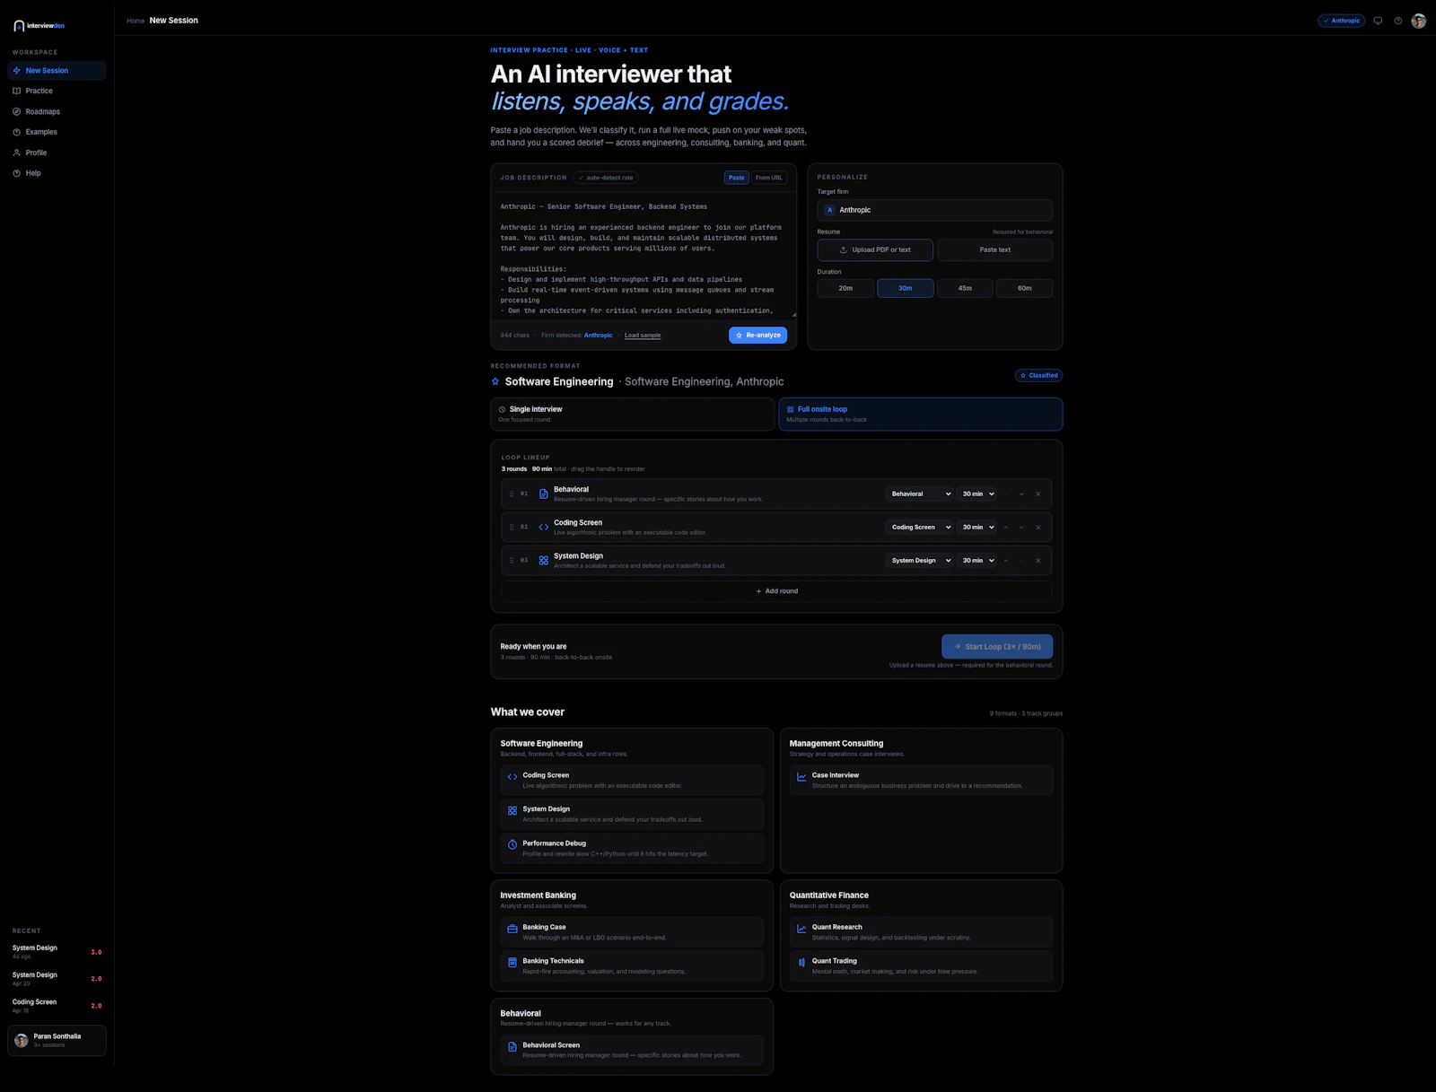This screenshot has height=1092, width=1436.
Task: Open recent Coding Screen session from Apr 18
Action: click(57, 1006)
